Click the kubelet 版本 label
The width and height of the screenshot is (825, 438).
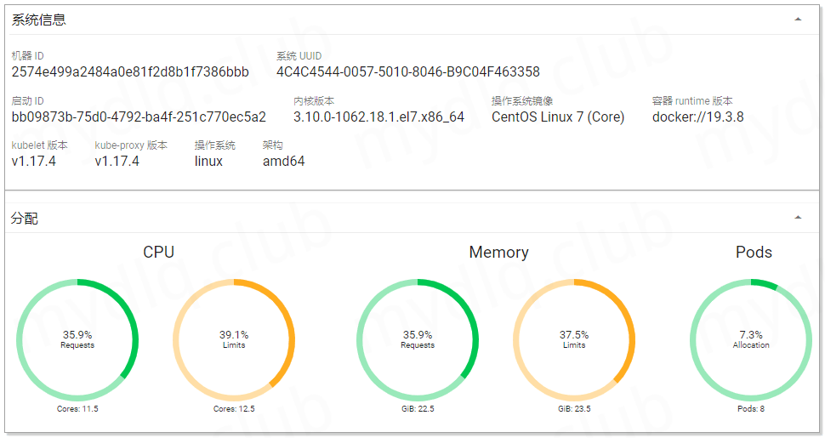pyautogui.click(x=39, y=145)
